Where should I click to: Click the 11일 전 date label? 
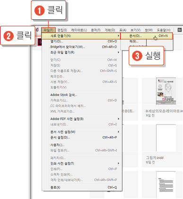tap(150, 116)
